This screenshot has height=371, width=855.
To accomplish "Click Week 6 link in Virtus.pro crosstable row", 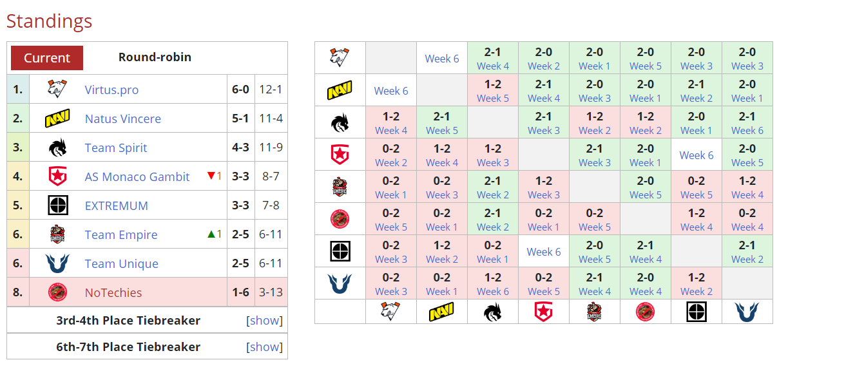I will coord(442,59).
